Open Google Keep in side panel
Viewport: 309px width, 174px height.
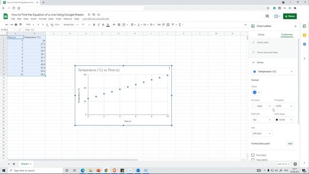(x=305, y=35)
